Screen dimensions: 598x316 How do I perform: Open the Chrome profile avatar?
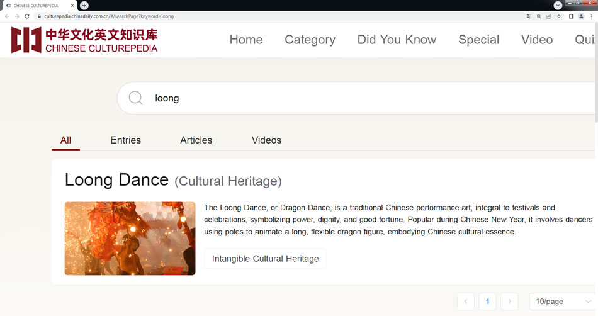[582, 16]
